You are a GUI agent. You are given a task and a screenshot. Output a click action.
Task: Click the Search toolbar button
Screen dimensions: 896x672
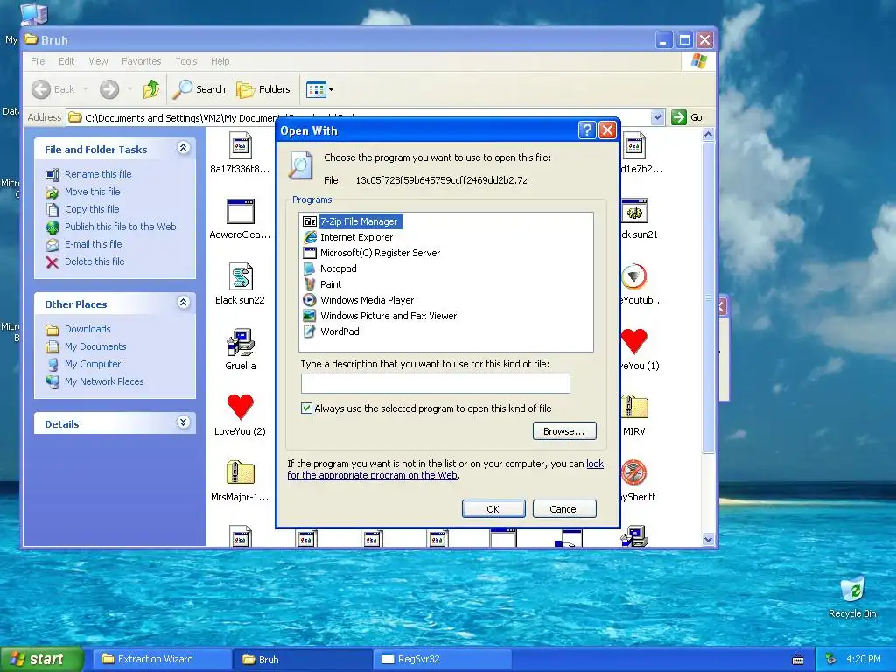coord(199,89)
